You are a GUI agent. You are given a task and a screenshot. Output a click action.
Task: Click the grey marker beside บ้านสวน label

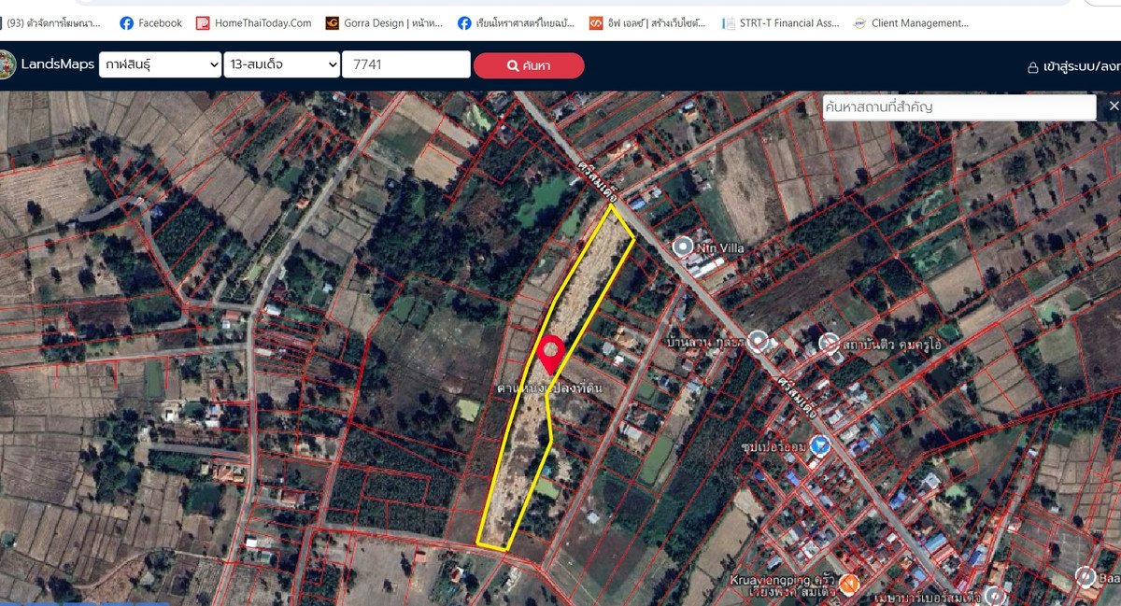[759, 341]
